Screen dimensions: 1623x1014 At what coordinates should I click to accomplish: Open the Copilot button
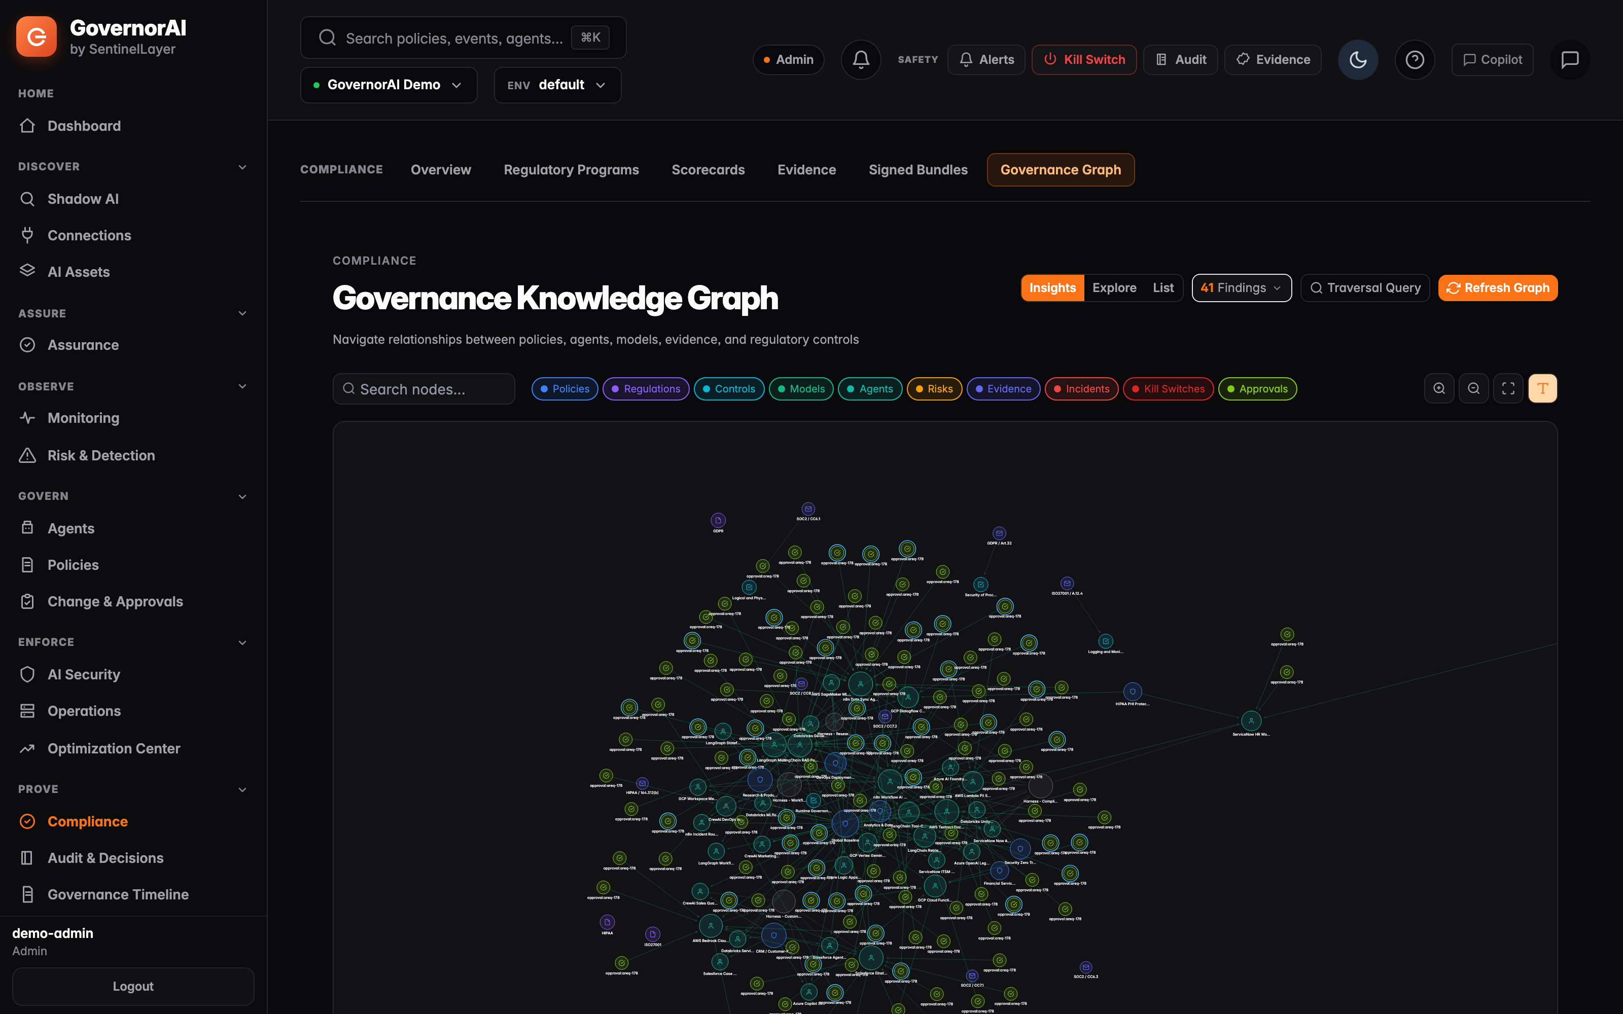coord(1492,60)
